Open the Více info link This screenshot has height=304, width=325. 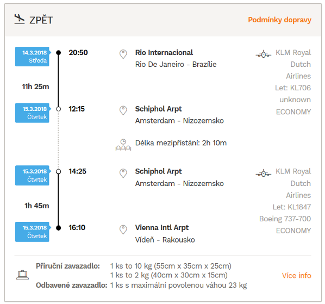[x=297, y=275]
